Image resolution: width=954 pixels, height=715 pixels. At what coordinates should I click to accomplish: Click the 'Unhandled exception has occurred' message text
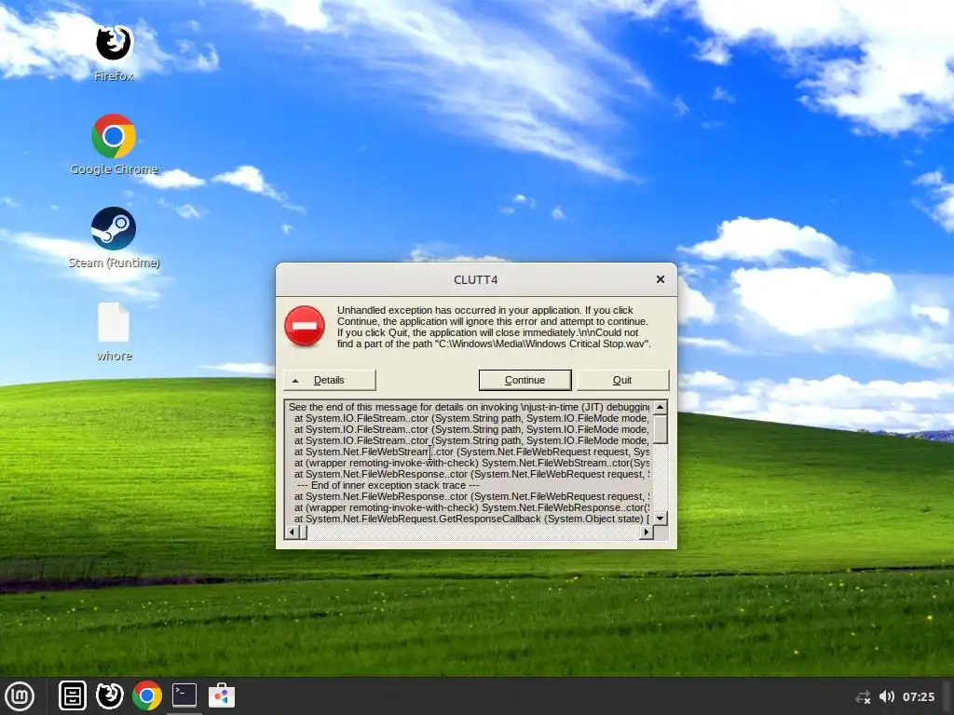pos(494,327)
